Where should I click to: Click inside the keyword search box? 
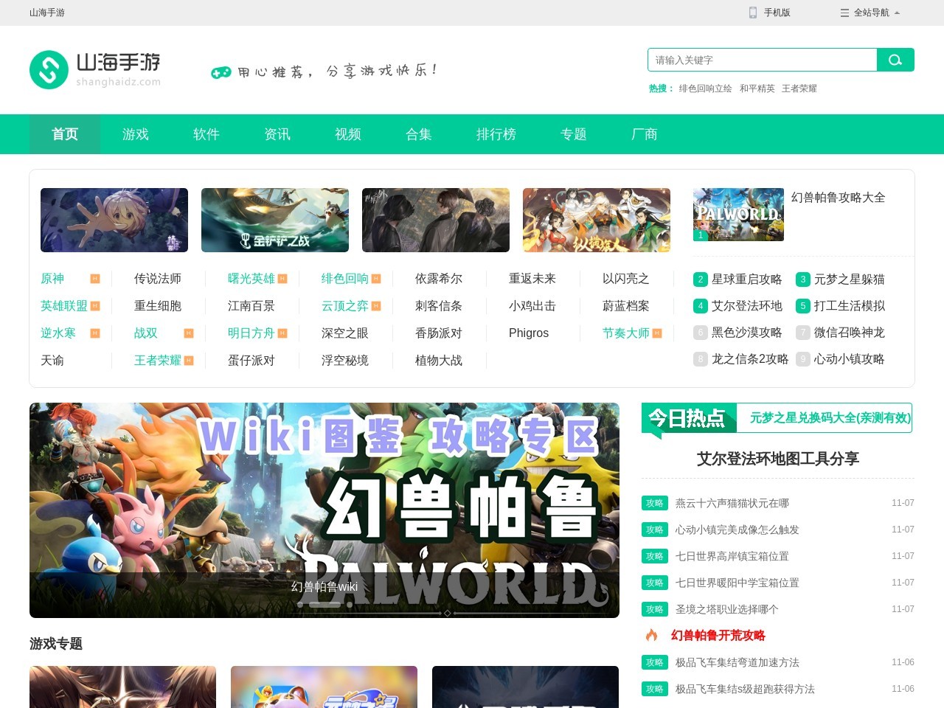760,60
